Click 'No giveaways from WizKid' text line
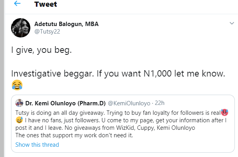The height and width of the screenshot is (157, 238). pos(105,128)
